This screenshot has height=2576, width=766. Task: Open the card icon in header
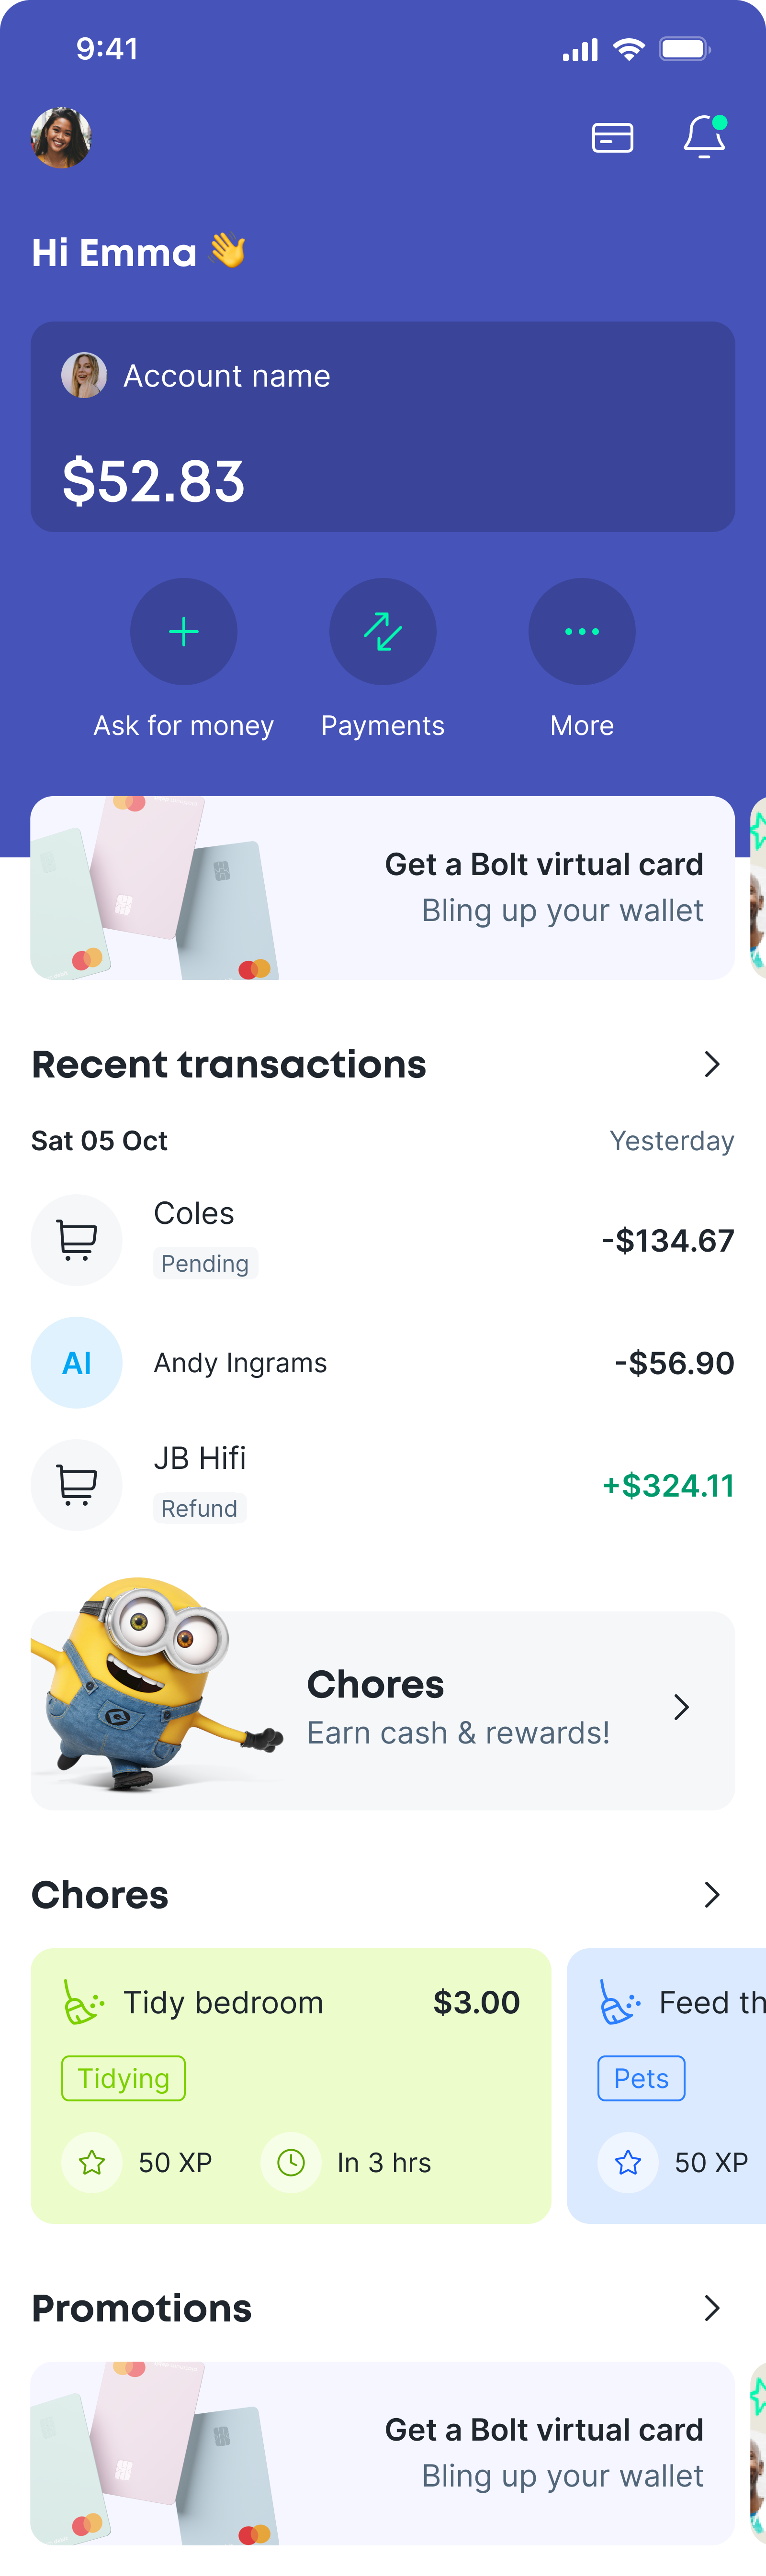pyautogui.click(x=612, y=138)
